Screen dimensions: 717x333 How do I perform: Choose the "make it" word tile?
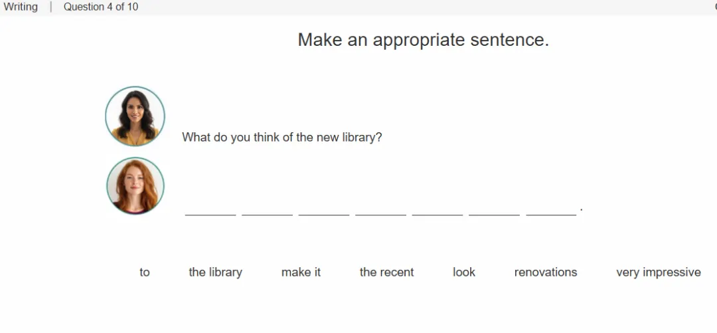(301, 272)
